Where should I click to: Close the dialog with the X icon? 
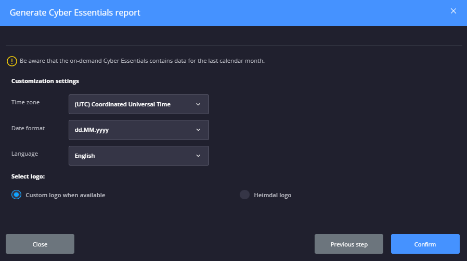(453, 11)
